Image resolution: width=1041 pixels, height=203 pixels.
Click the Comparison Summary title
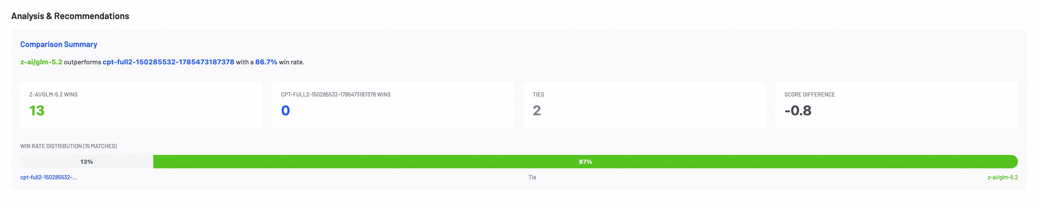click(x=59, y=44)
